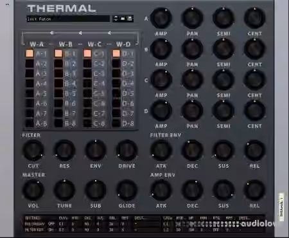Viewport: 289px width, 238px height.
Task: Toggle the active A-1 wavetable slot
Action: [30, 53]
